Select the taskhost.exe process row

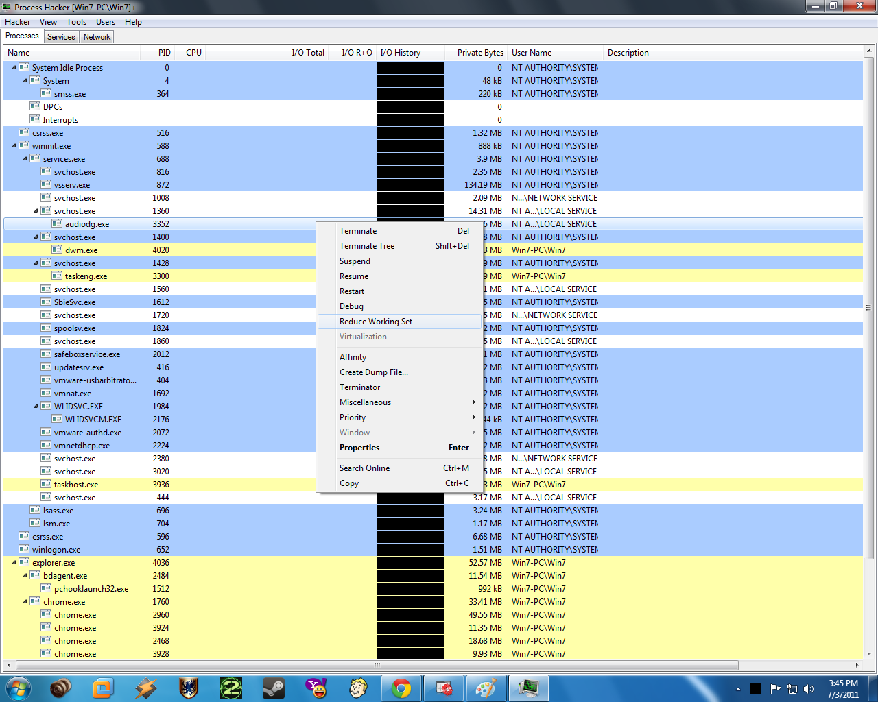point(434,485)
